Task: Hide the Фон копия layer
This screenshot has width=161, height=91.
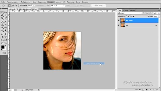Action: click(119, 20)
